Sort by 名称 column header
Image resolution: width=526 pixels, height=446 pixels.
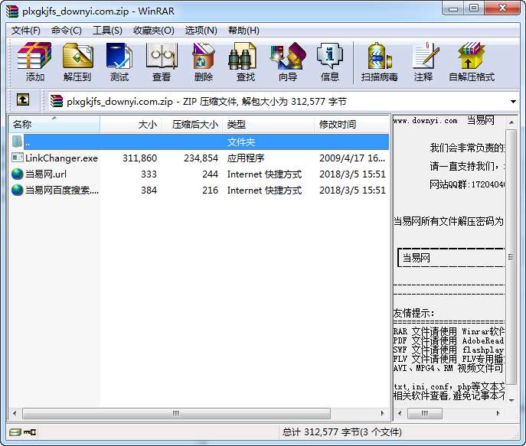tap(54, 125)
